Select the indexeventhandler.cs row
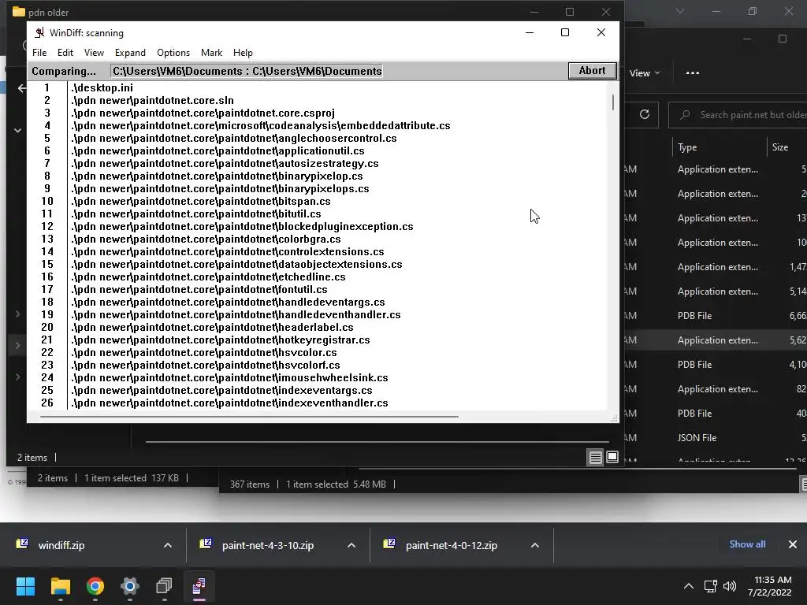807x605 pixels. pos(229,403)
